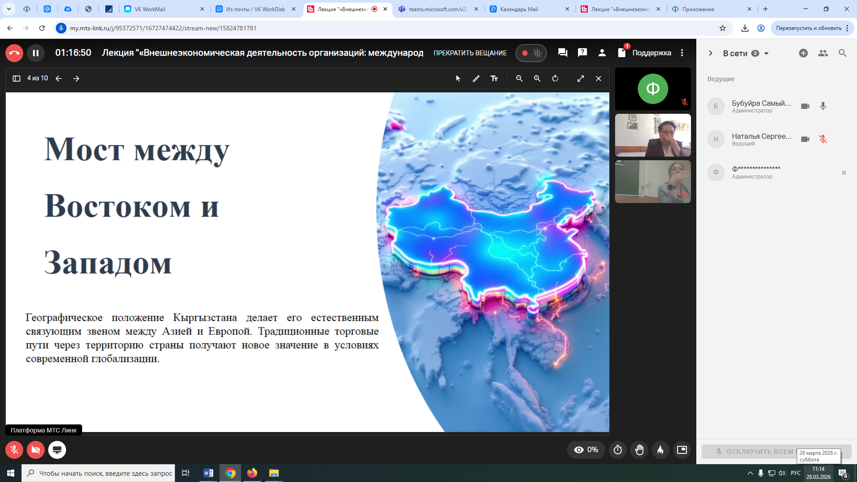Select the pencil drawing tool
The height and width of the screenshot is (482, 857).
pos(476,79)
